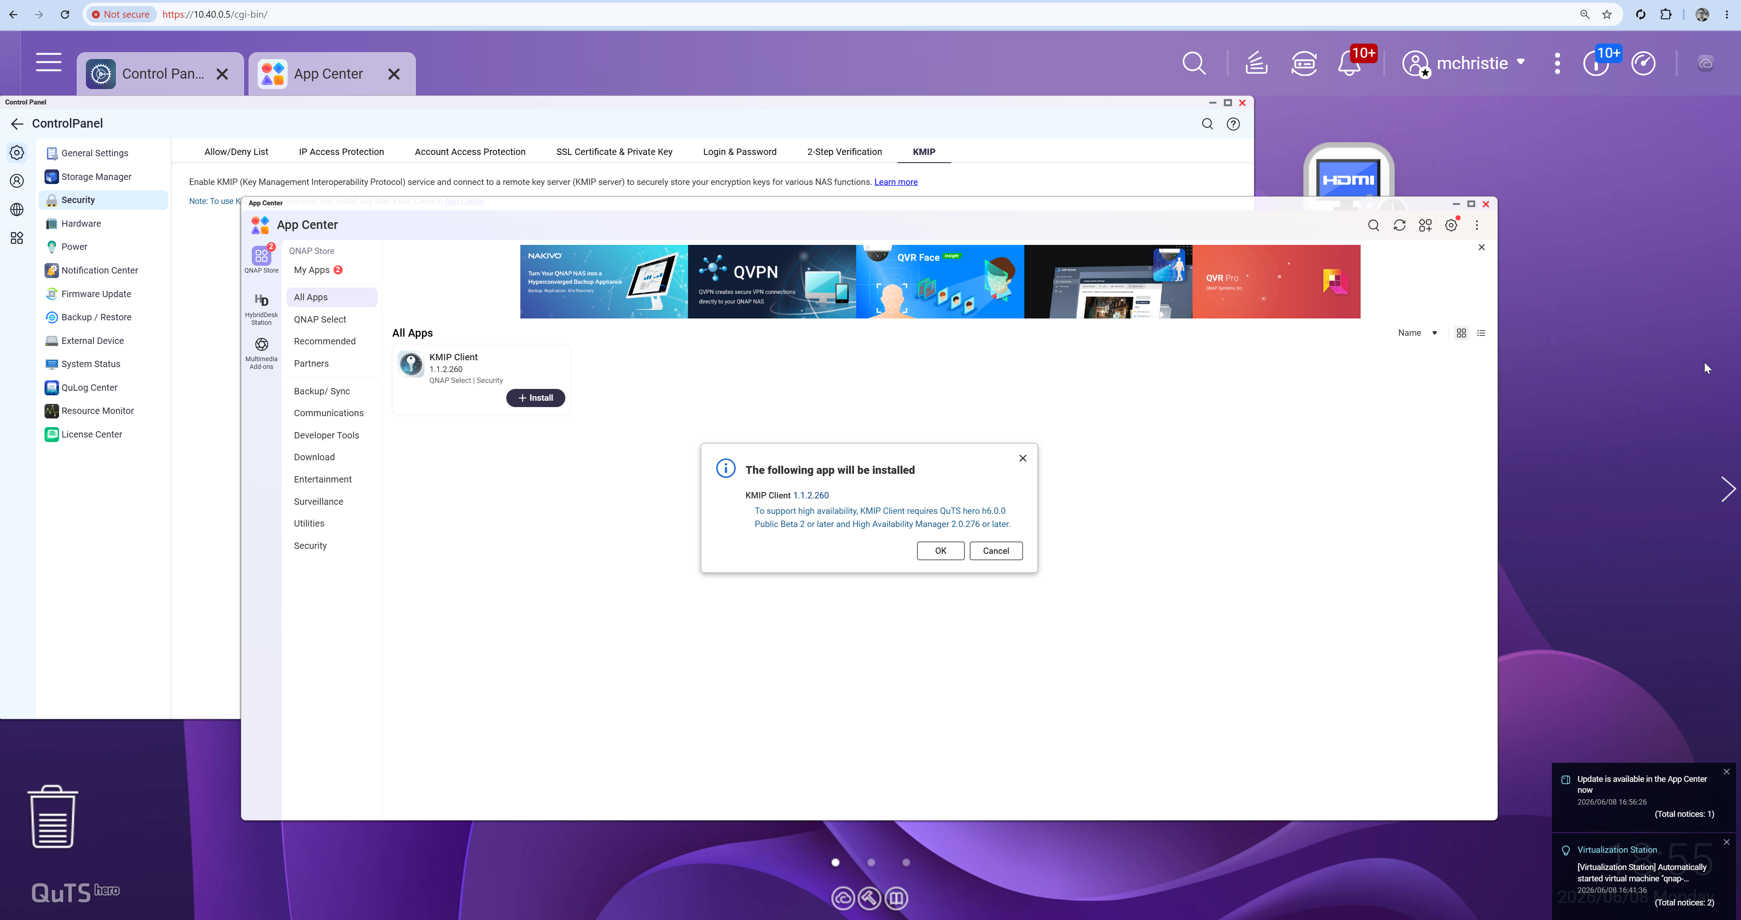Image resolution: width=1741 pixels, height=920 pixels.
Task: Click the Control Panel search icon
Action: [x=1207, y=124]
